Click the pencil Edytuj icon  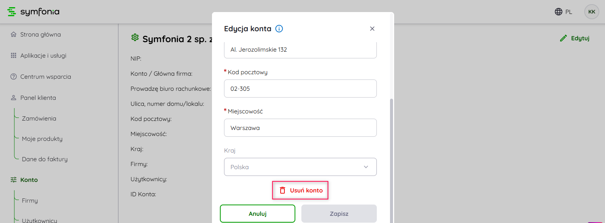[564, 38]
